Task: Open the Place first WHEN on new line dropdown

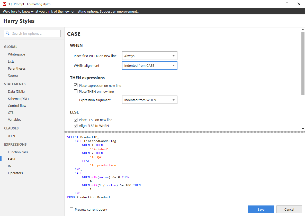Action: (x=150, y=55)
